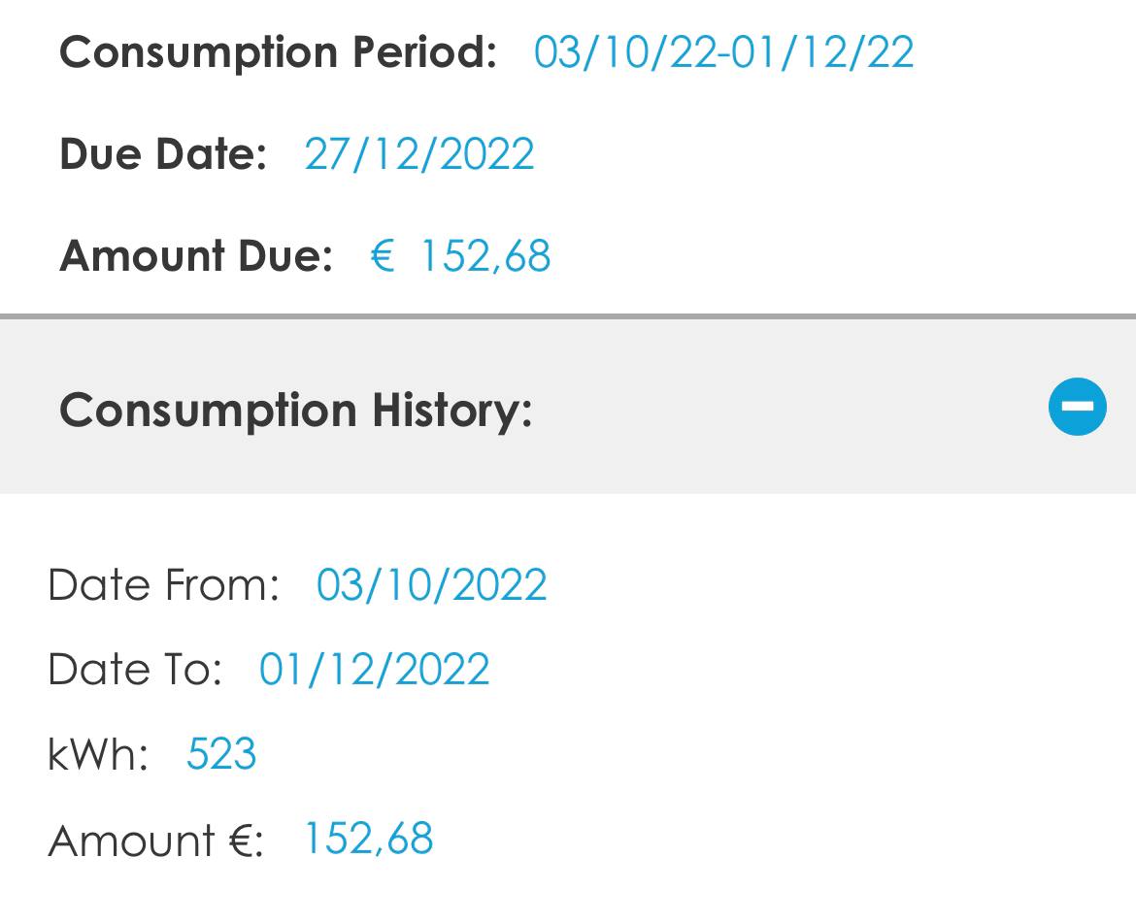Select the consumption period date range
This screenshot has height=923, width=1136.
click(x=723, y=51)
